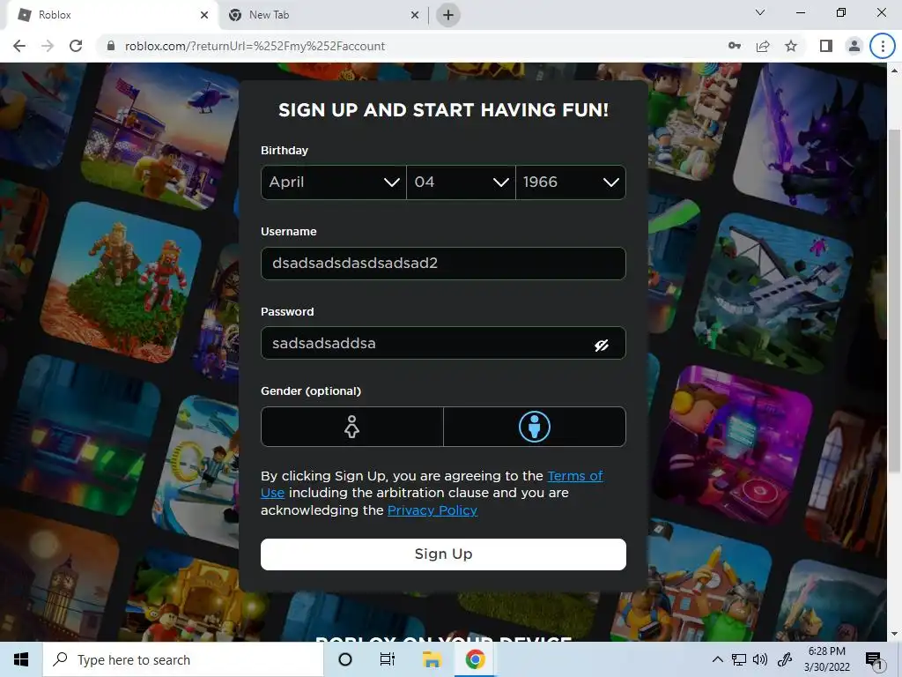The height and width of the screenshot is (677, 902).
Task: Select the female gender option
Action: pyautogui.click(x=352, y=427)
